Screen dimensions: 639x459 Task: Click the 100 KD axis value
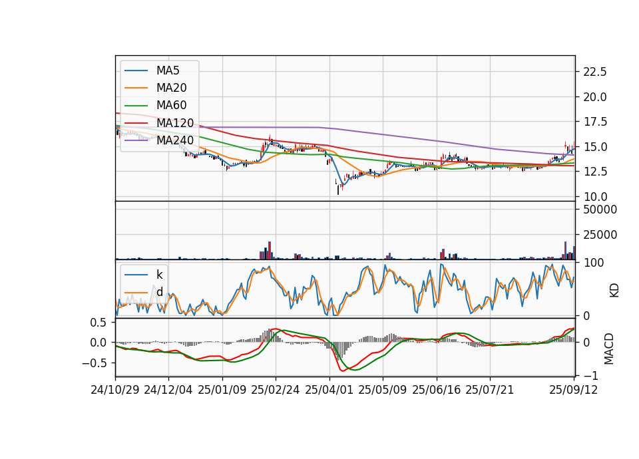click(594, 263)
